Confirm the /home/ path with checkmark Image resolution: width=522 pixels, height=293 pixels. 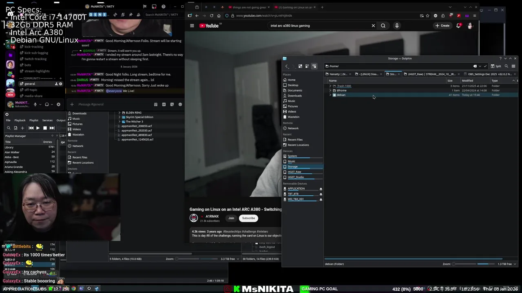click(485, 66)
